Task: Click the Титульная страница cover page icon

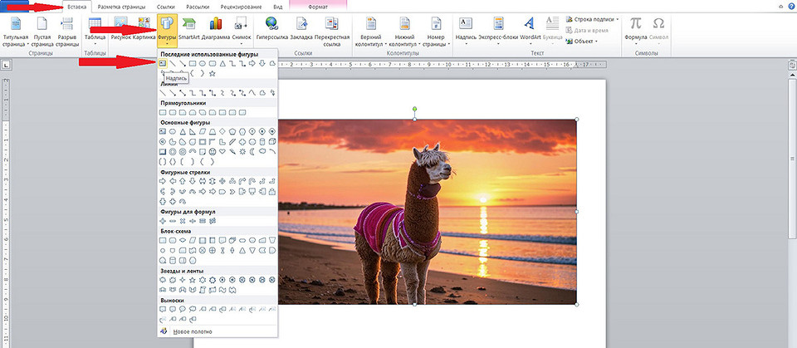Action: pyautogui.click(x=15, y=24)
